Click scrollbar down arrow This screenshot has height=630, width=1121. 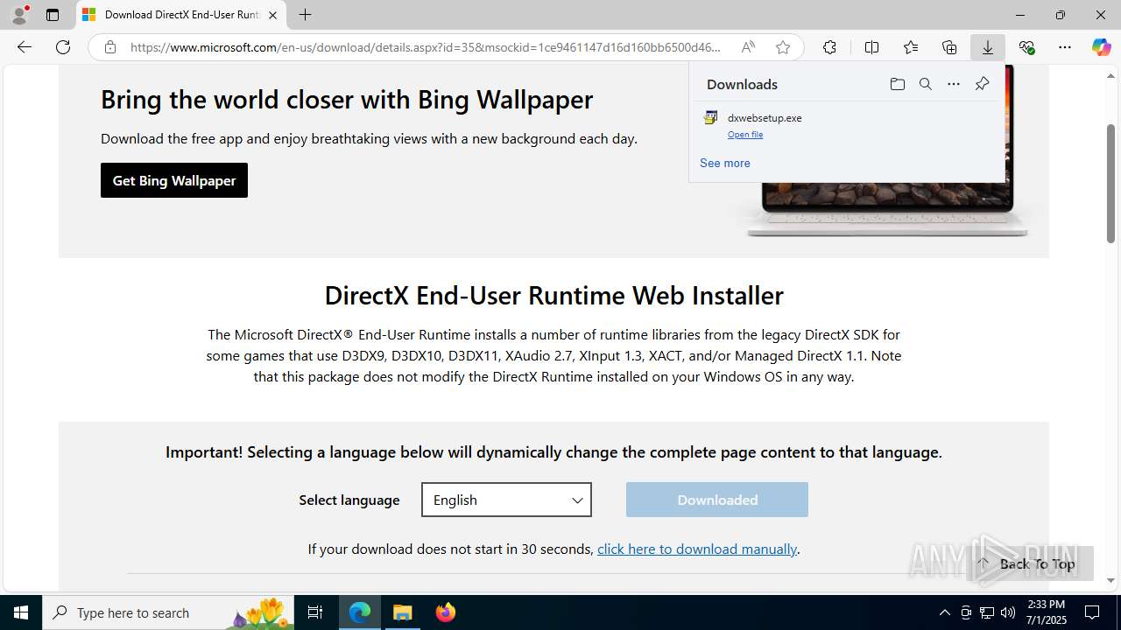point(1110,580)
